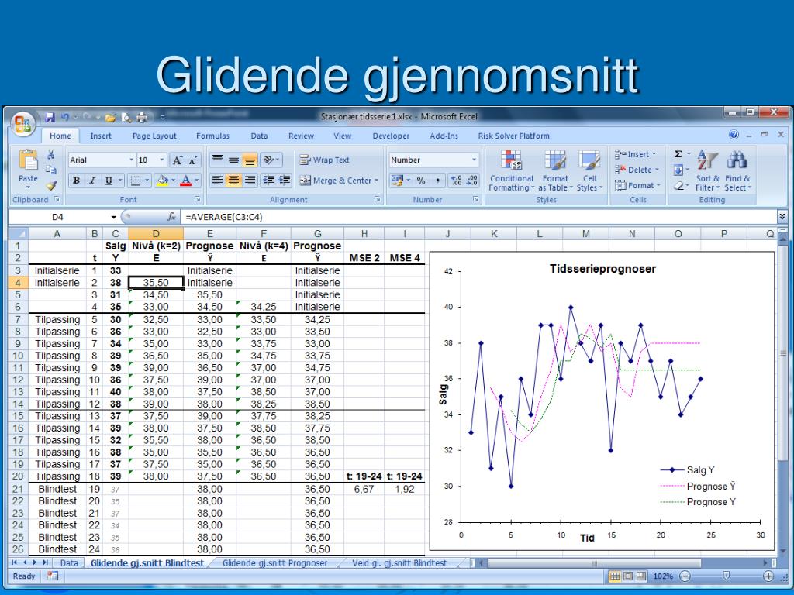This screenshot has width=794, height=595.
Task: Expand the Merge & Center dropdown arrow
Action: 377,181
